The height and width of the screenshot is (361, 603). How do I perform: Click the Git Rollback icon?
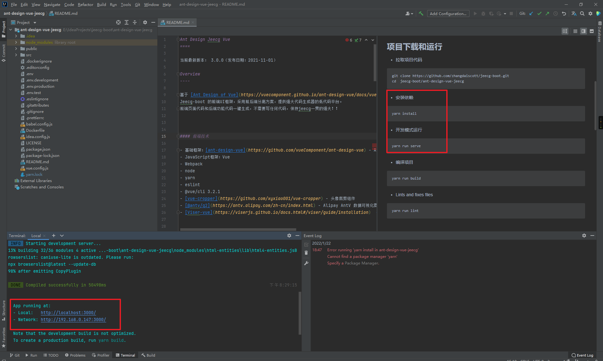pos(564,14)
